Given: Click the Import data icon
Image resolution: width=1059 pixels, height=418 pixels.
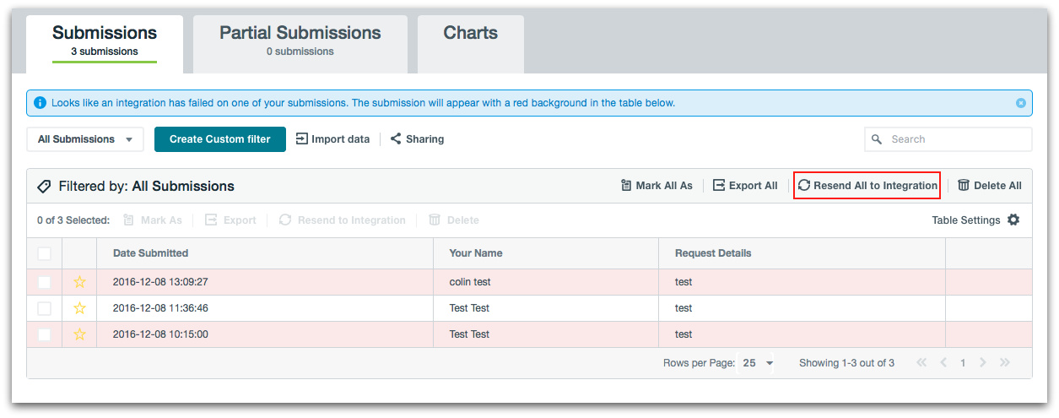Looking at the screenshot, I should 301,139.
